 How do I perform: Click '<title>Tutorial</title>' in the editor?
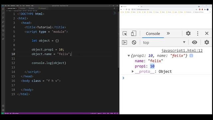coord(45,27)
